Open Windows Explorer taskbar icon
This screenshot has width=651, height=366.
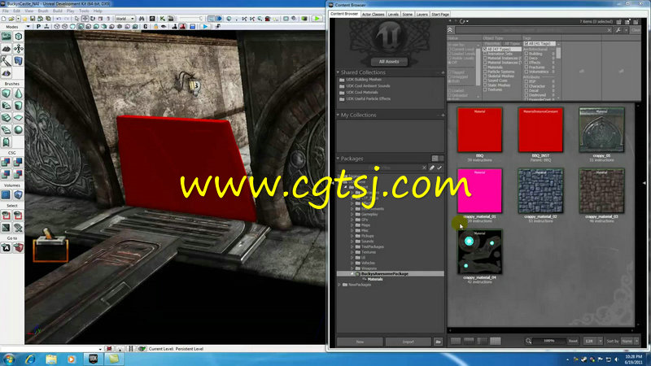coord(51,359)
